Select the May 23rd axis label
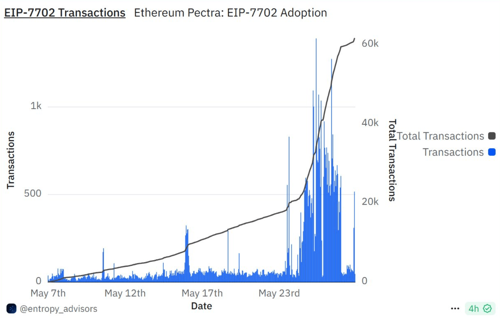The image size is (500, 318). coord(279,293)
